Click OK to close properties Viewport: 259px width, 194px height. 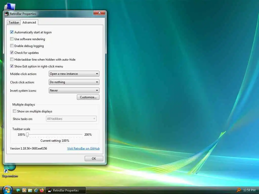94,159
